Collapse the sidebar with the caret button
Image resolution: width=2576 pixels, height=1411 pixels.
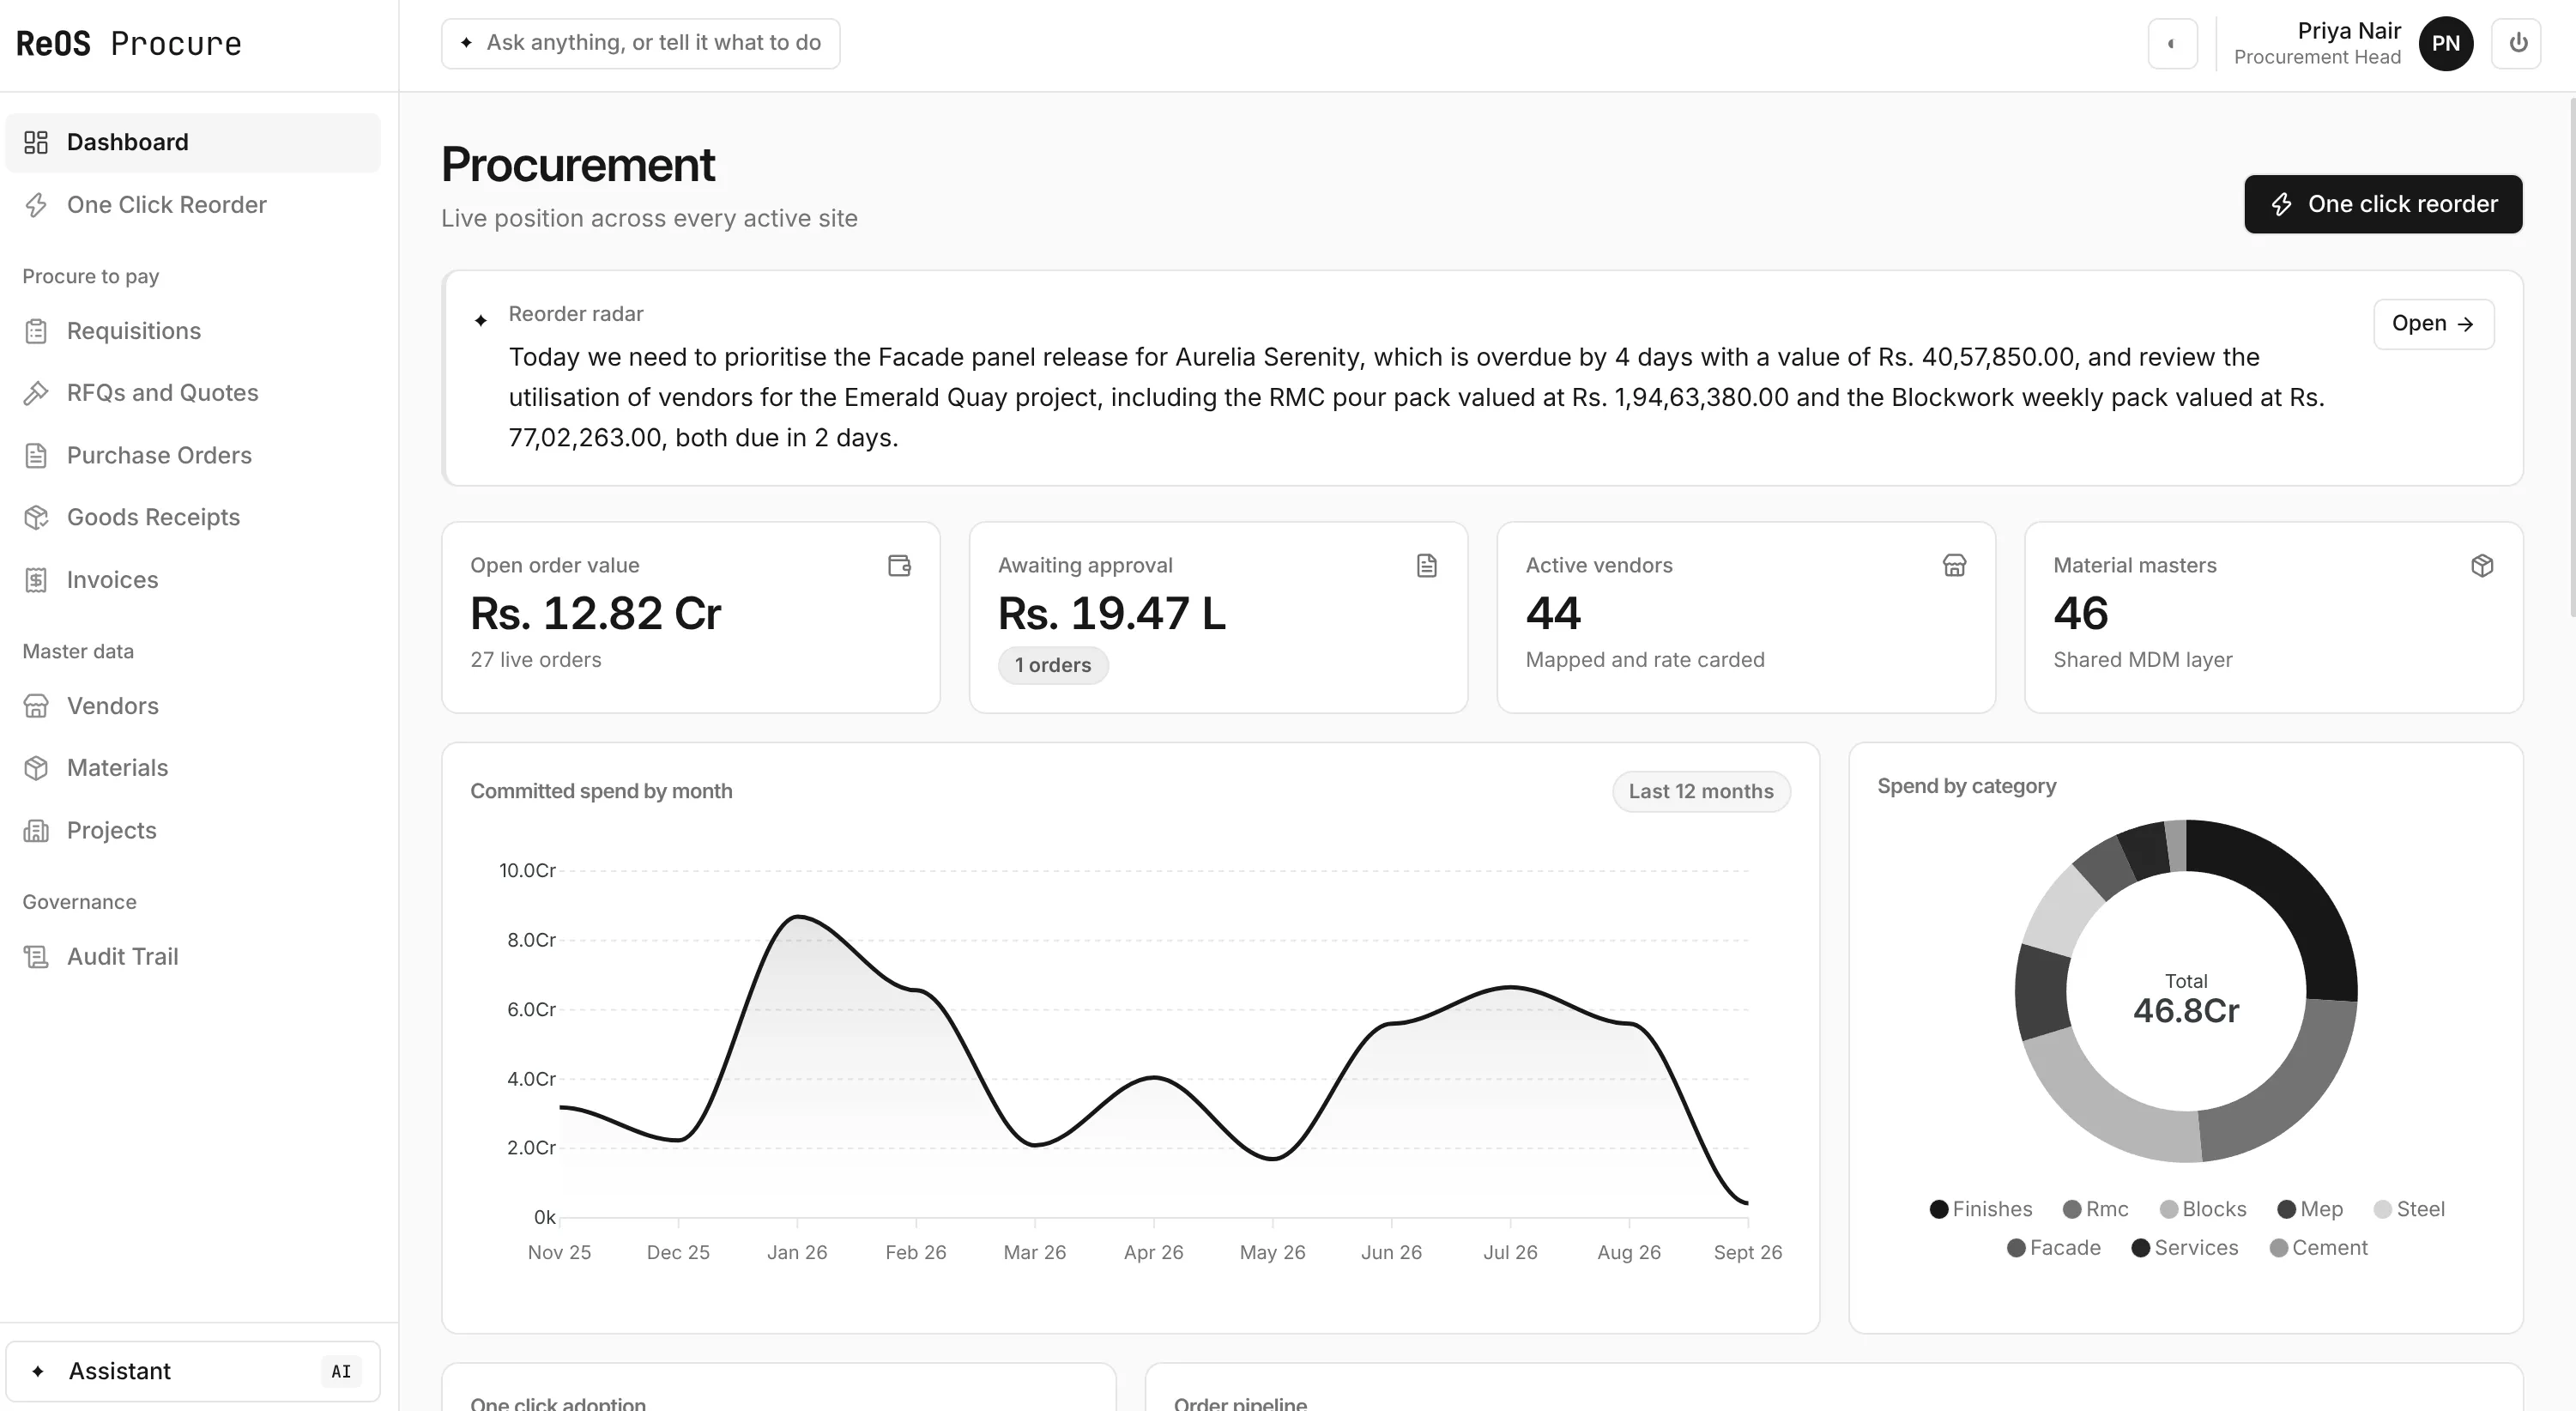point(2172,43)
